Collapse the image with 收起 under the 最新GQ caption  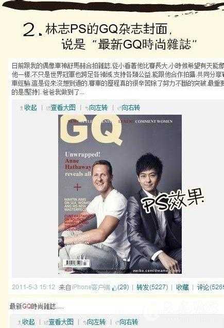[x=28, y=322]
